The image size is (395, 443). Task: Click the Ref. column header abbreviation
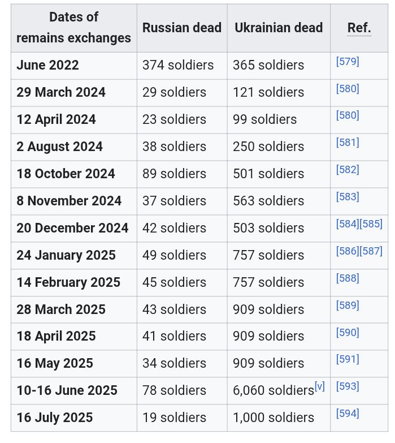(359, 28)
